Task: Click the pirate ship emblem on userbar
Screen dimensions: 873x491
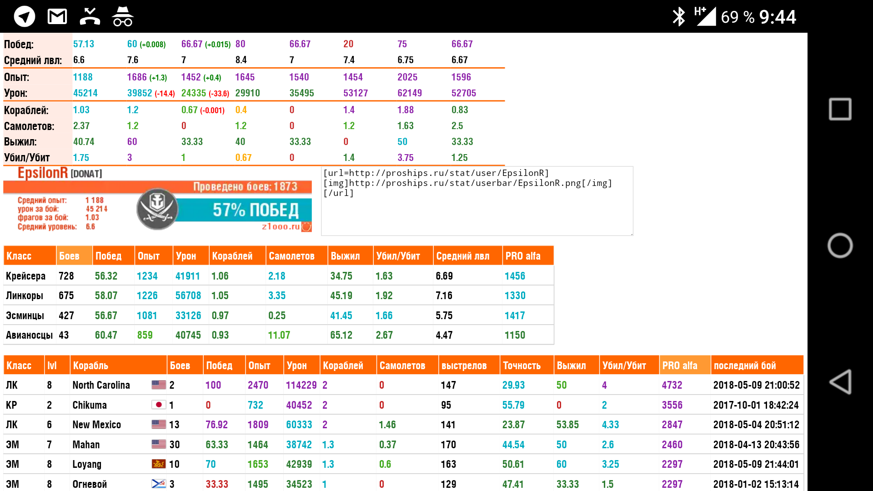Action: point(157,209)
